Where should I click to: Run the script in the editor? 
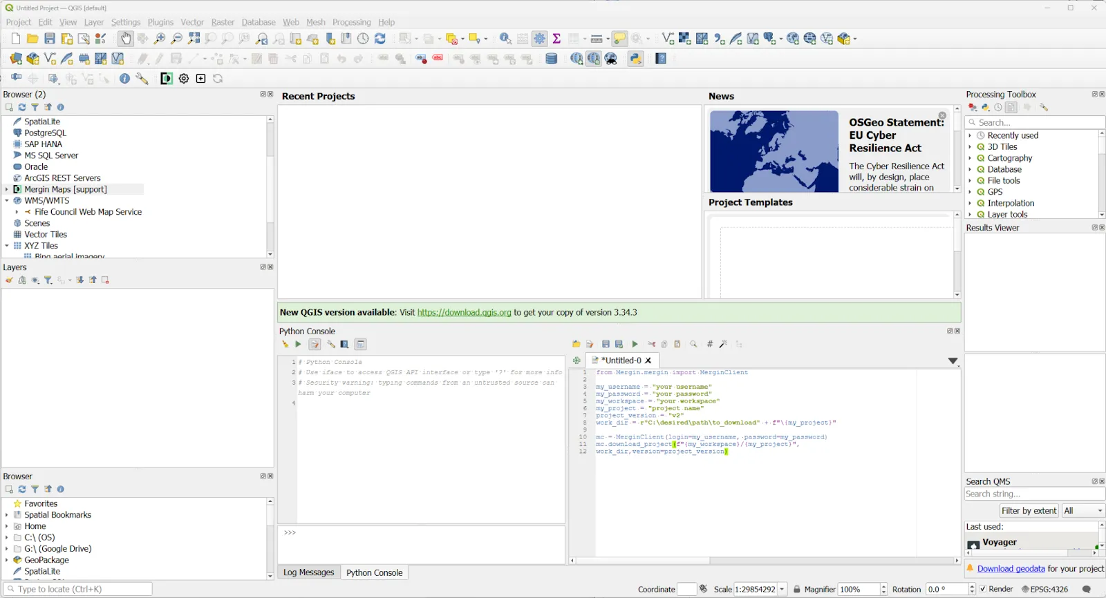coord(635,344)
